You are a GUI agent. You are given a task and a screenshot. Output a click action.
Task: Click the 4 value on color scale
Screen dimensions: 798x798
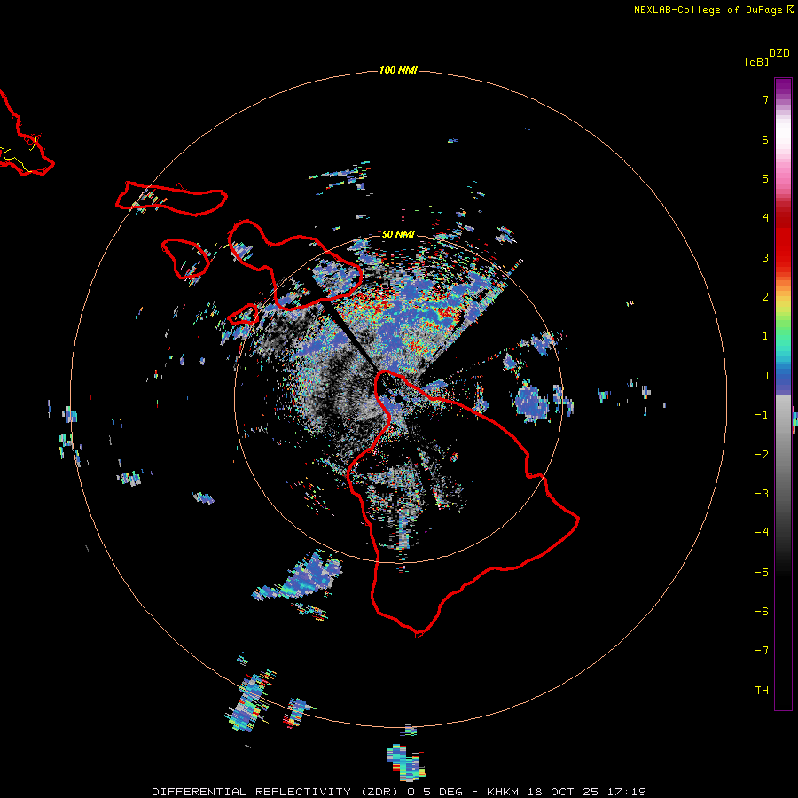765,218
